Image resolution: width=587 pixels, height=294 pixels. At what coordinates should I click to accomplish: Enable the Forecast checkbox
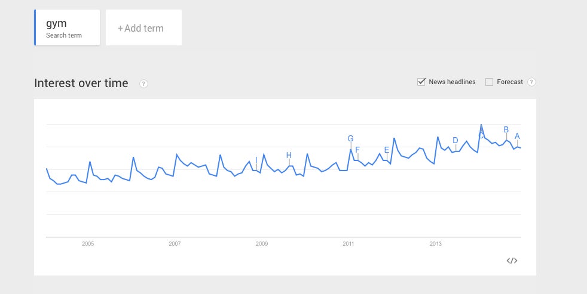(489, 82)
